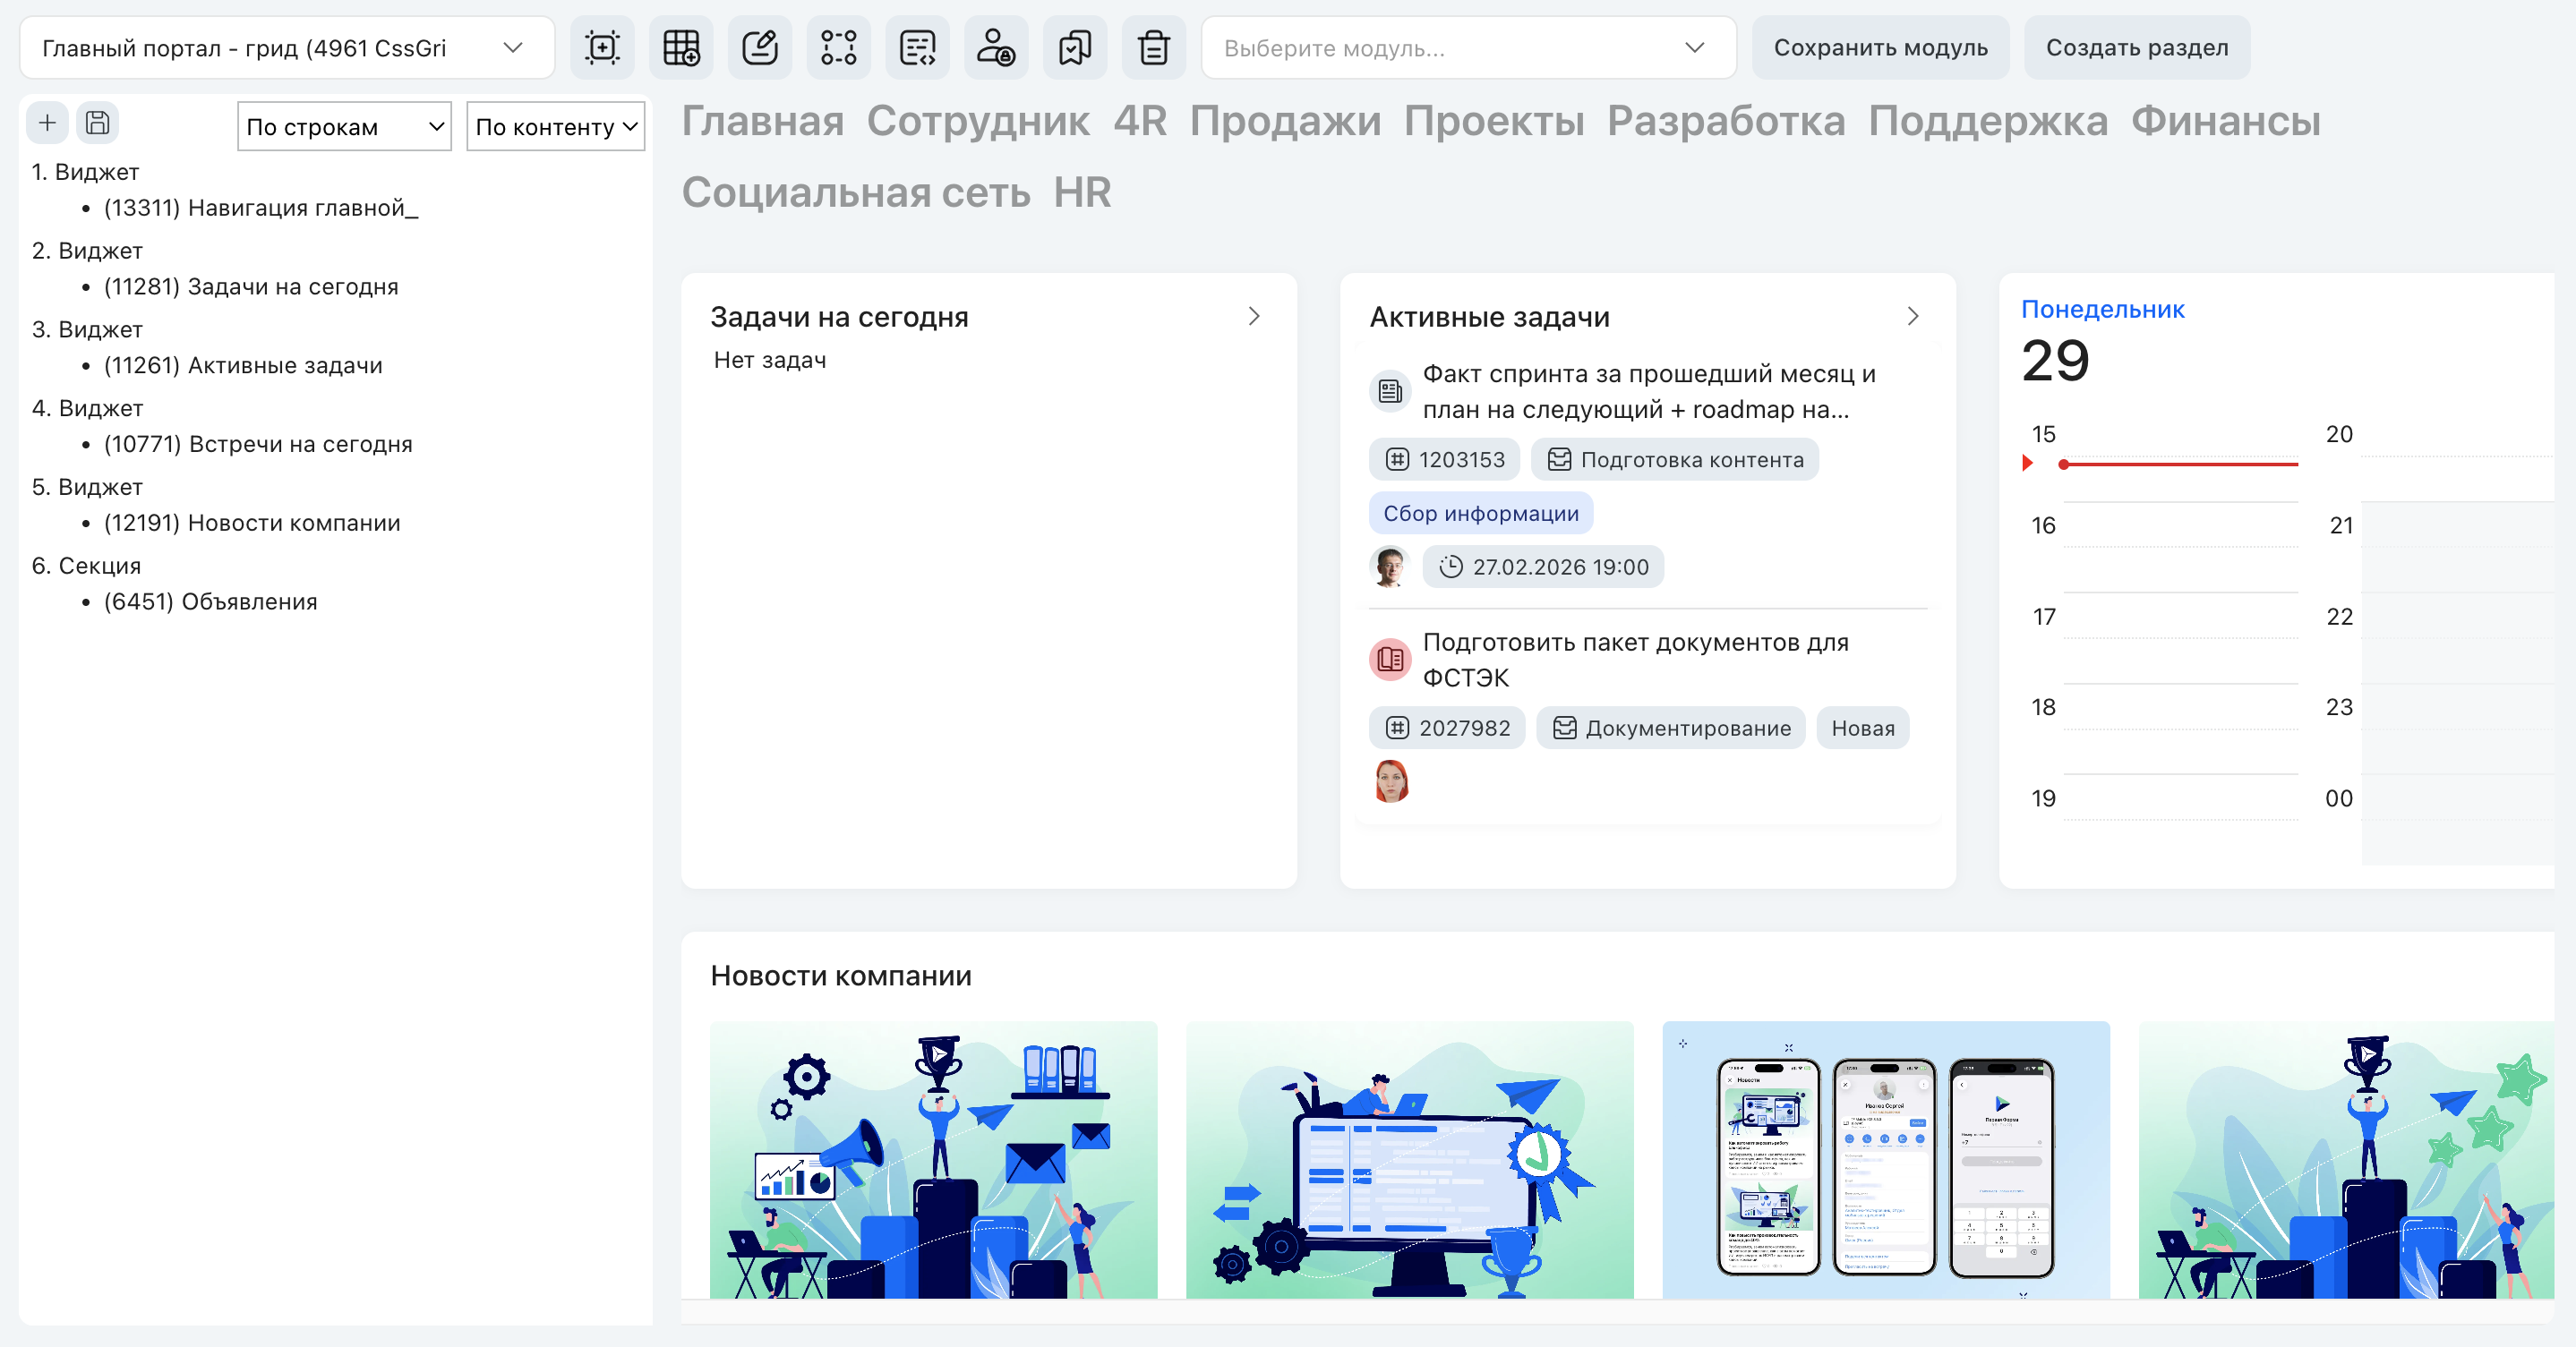Click the Нет задач text
This screenshot has height=1347, width=2576.
[x=770, y=361]
